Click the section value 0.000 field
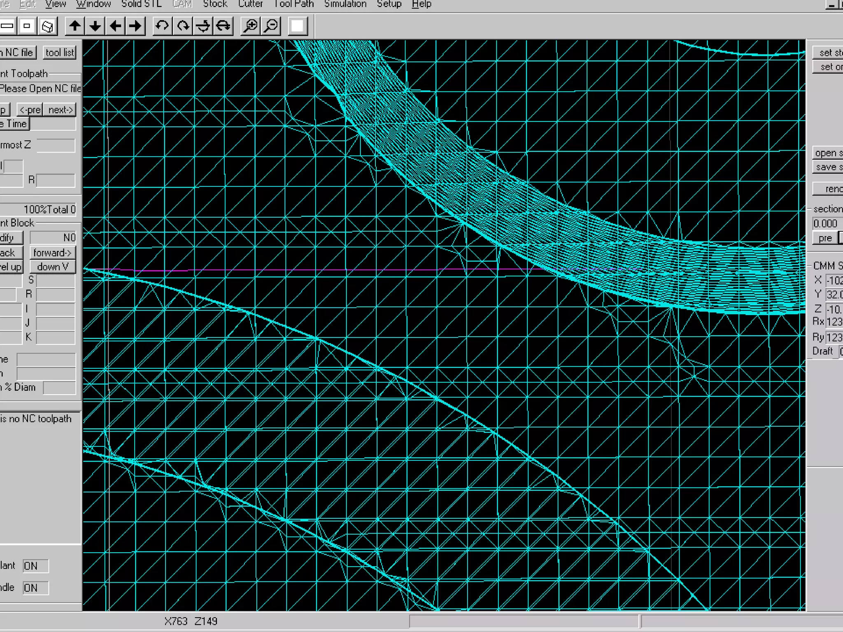Viewport: 843px width, 632px height. coord(827,223)
